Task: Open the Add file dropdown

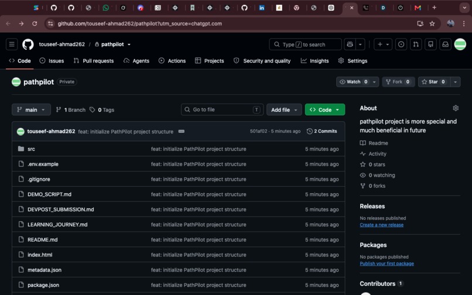Action: tap(284, 110)
